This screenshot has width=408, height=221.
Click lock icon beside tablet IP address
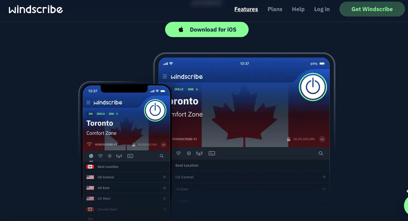(x=289, y=139)
